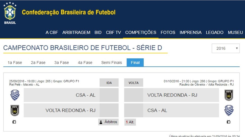Select the 3a Fase tab
Viewport: 245px width, 137px height.
[62, 63]
